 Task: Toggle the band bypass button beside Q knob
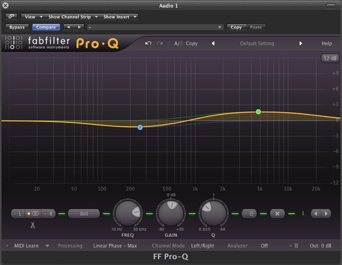click(249, 214)
